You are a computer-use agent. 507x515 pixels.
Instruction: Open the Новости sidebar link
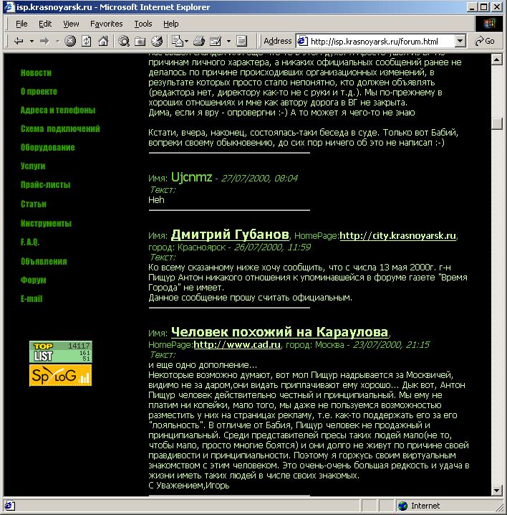pos(36,73)
